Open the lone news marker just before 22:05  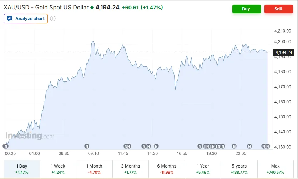coord(234,146)
